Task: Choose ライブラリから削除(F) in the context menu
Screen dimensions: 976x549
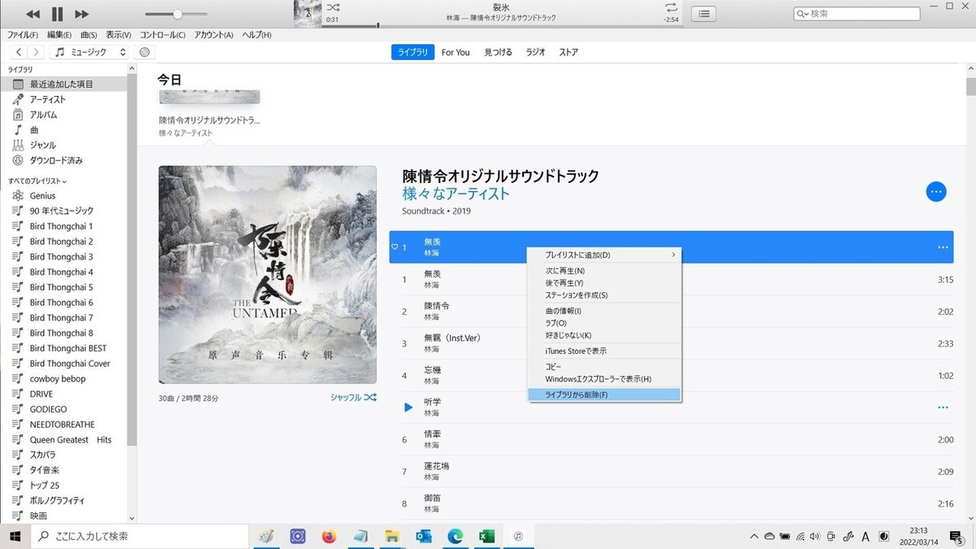Action: pyautogui.click(x=604, y=394)
